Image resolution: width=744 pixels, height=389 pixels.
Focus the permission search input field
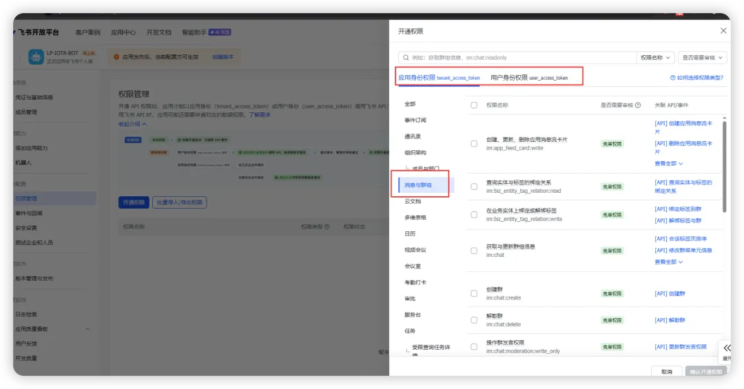coord(517,57)
